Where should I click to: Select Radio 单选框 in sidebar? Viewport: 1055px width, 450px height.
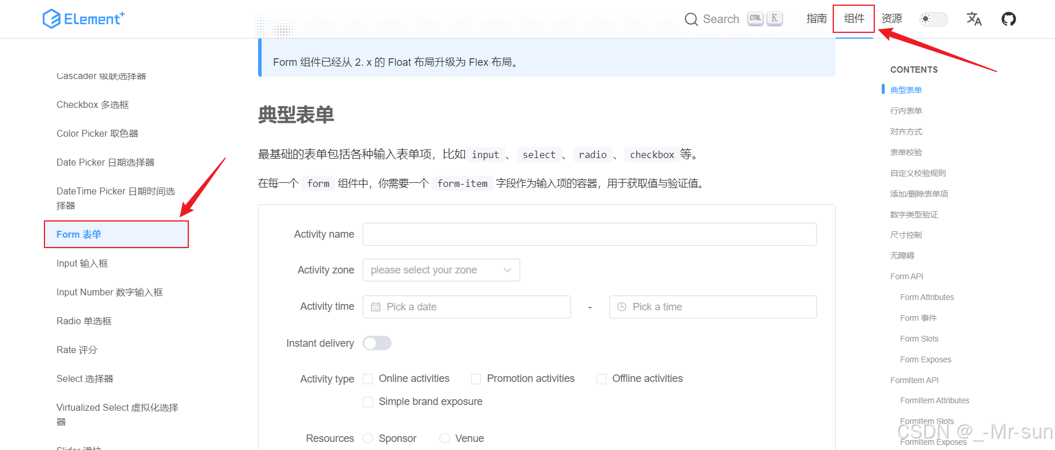tap(84, 321)
